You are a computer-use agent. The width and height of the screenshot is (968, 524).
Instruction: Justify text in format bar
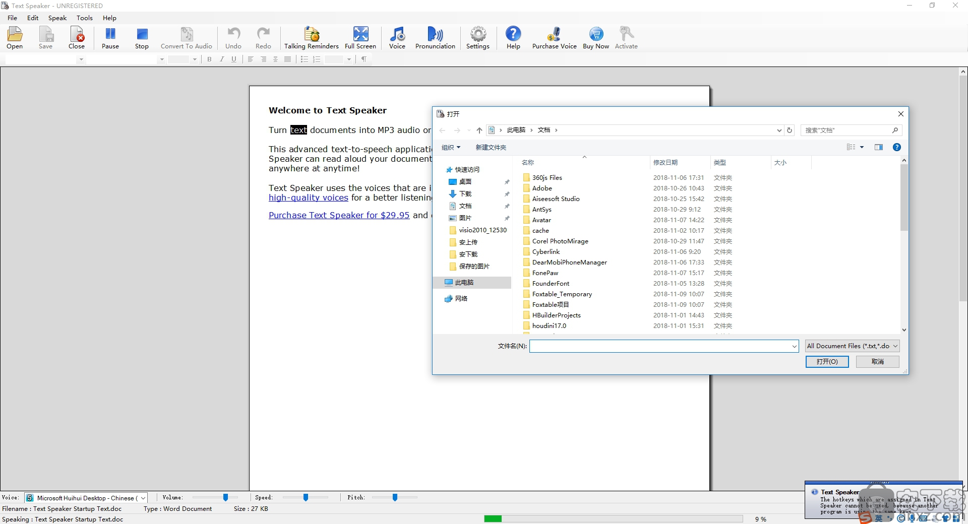(x=287, y=59)
